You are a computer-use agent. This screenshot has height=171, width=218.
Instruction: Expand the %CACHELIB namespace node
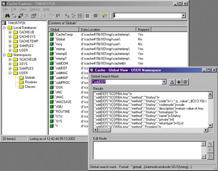pos(10,59)
